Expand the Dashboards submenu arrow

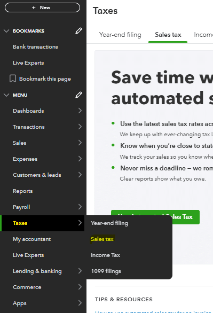[80, 111]
